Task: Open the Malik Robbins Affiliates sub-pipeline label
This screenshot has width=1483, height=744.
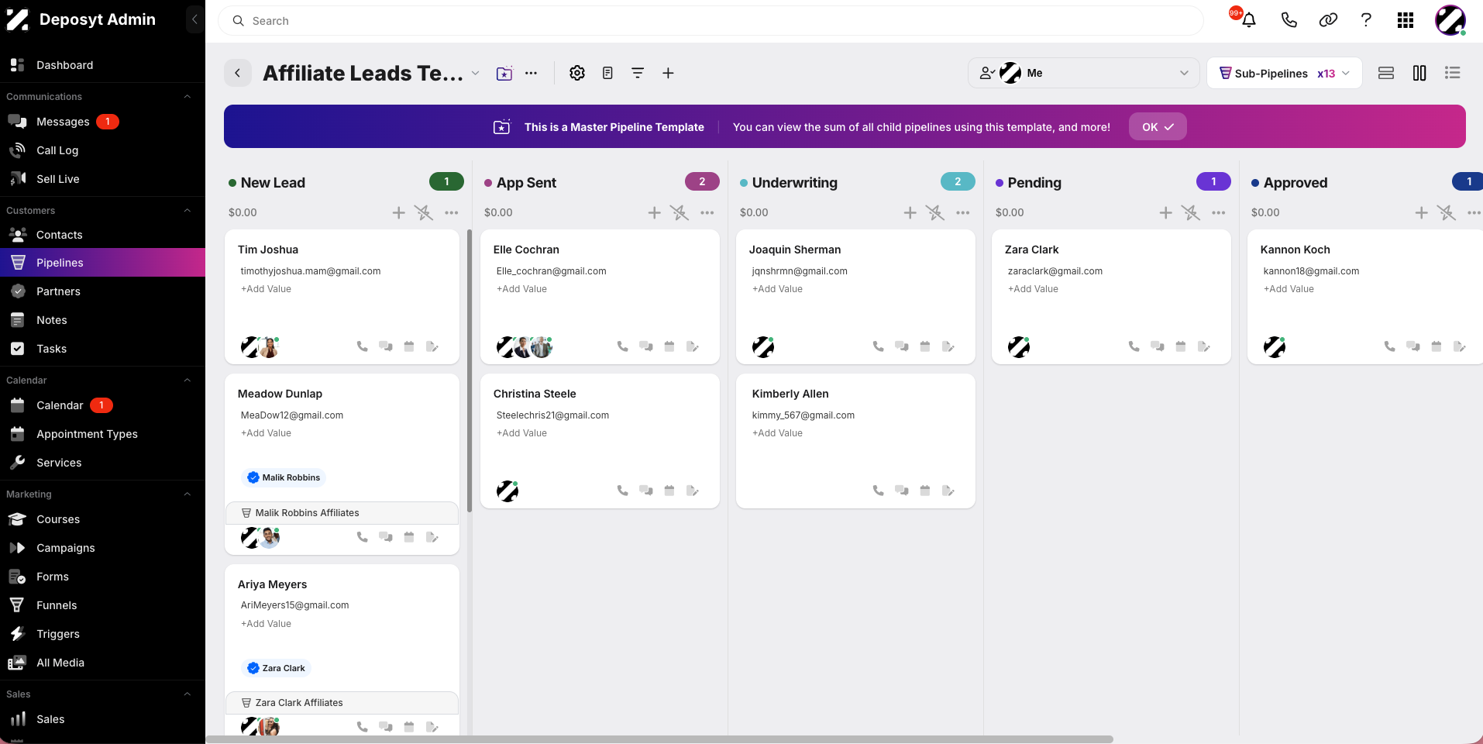Action: (x=342, y=513)
